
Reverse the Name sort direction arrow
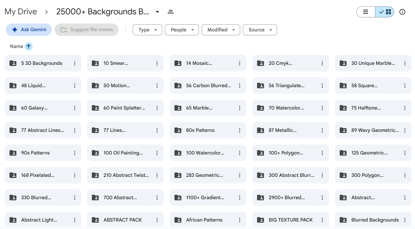(29, 46)
